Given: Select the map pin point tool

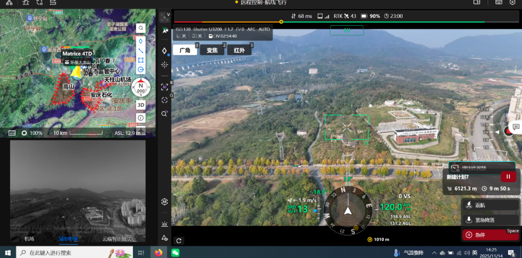Looking at the screenshot, I should pyautogui.click(x=141, y=41).
